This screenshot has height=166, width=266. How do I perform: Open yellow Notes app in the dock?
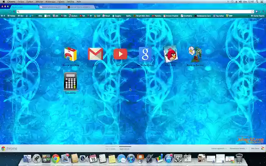112,159
